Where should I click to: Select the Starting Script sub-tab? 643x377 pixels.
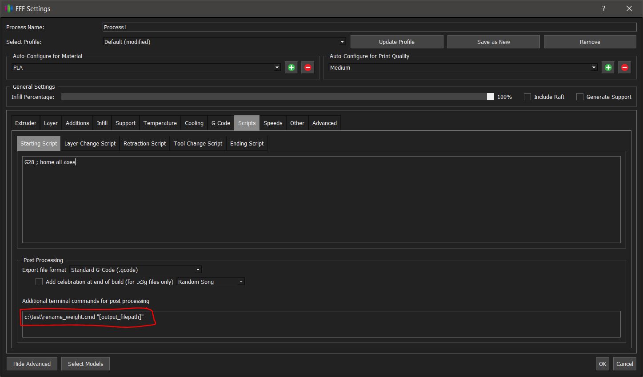(39, 143)
